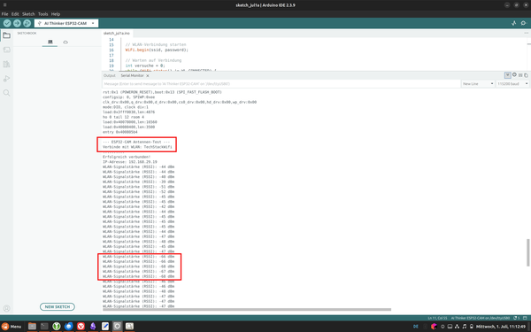Screen dimensions: 531x332
Task: Click the serial output horizontal scrollbar
Action: [x=247, y=309]
